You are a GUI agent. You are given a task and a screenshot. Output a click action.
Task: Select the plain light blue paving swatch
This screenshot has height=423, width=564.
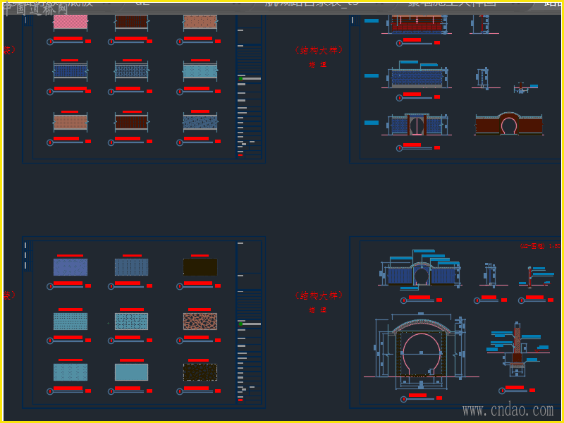pos(131,372)
